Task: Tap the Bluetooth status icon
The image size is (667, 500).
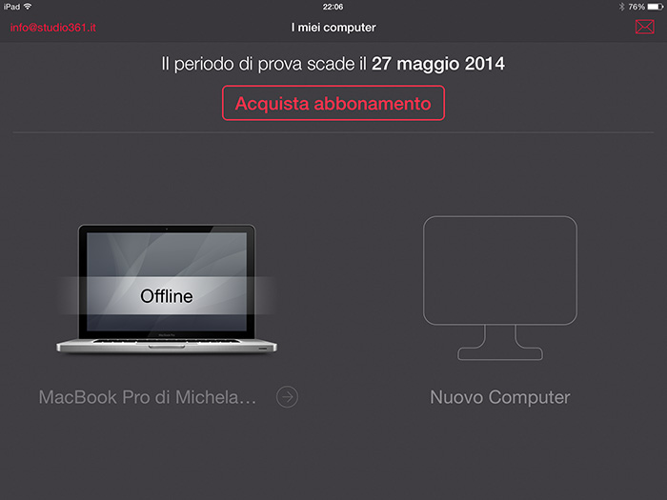Action: [621, 7]
